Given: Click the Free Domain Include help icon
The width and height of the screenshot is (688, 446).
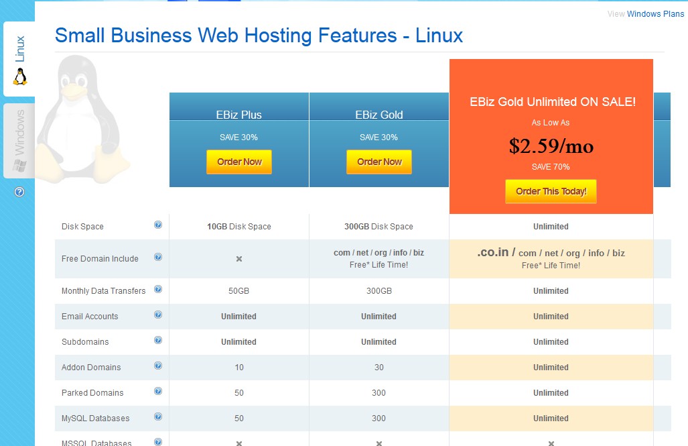Looking at the screenshot, I should click(x=158, y=257).
